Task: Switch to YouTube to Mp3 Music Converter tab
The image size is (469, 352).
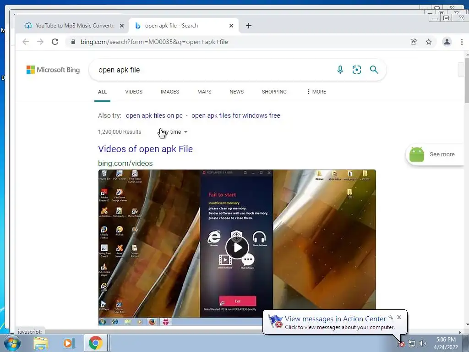Action: pos(72,26)
